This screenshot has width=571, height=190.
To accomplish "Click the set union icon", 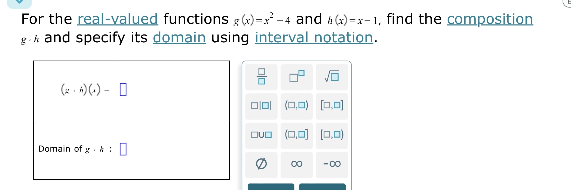I will pyautogui.click(x=261, y=135).
